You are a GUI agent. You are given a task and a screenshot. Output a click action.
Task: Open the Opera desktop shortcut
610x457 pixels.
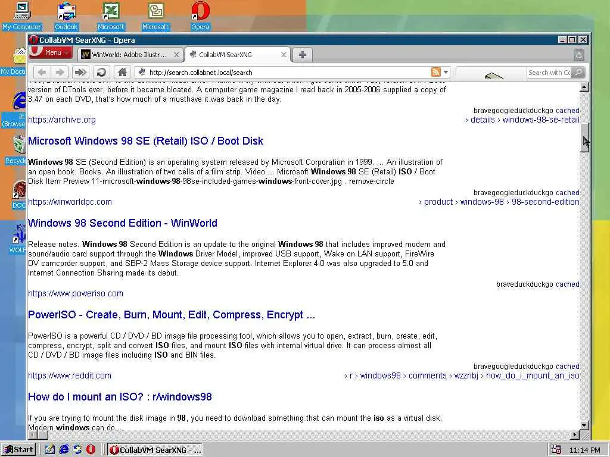point(200,16)
